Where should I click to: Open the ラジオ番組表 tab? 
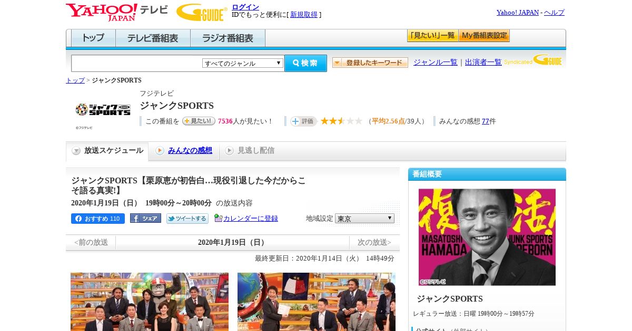(228, 38)
